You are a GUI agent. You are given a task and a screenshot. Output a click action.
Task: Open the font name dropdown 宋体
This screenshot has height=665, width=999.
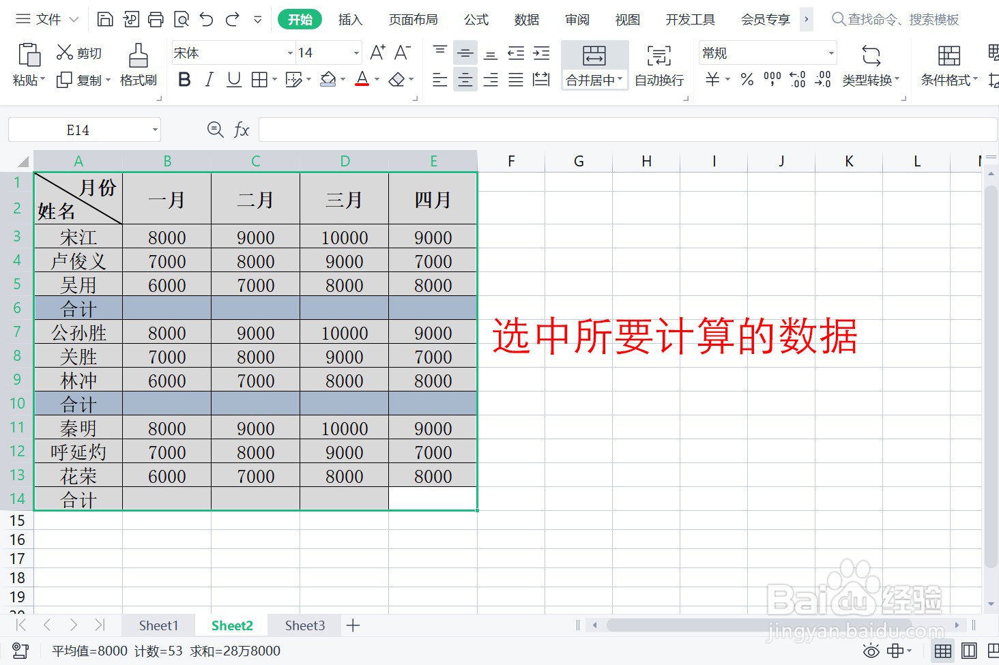(290, 53)
